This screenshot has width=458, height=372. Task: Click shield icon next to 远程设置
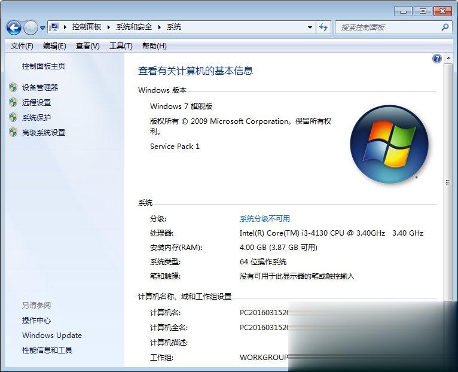tap(13, 102)
